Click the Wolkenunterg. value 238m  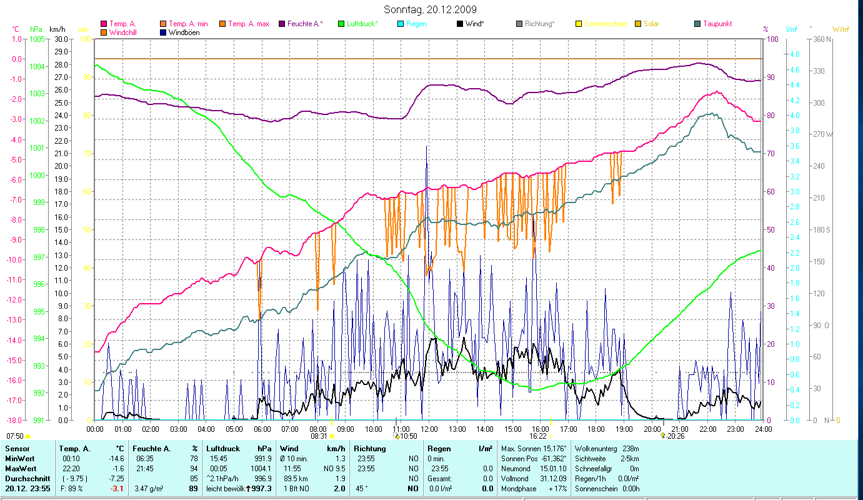[631, 449]
